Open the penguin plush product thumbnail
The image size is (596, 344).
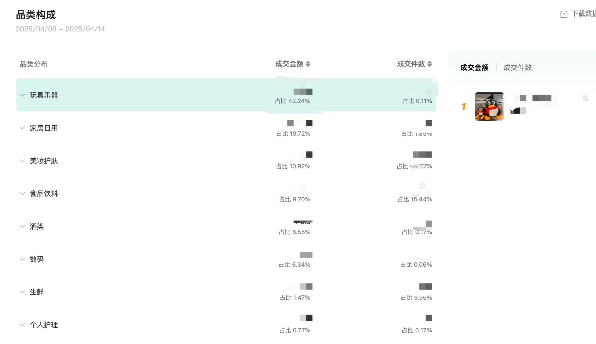[489, 106]
